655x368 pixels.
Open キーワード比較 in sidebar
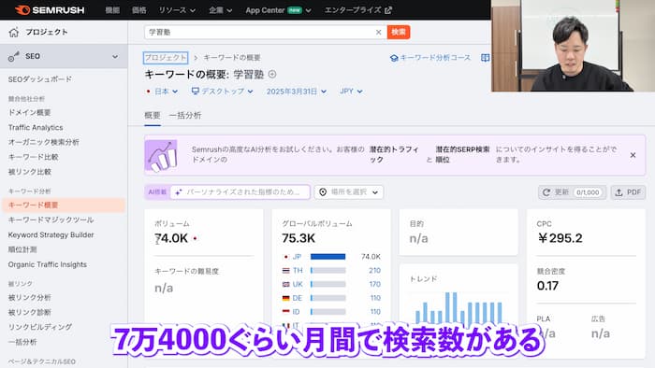coord(34,157)
